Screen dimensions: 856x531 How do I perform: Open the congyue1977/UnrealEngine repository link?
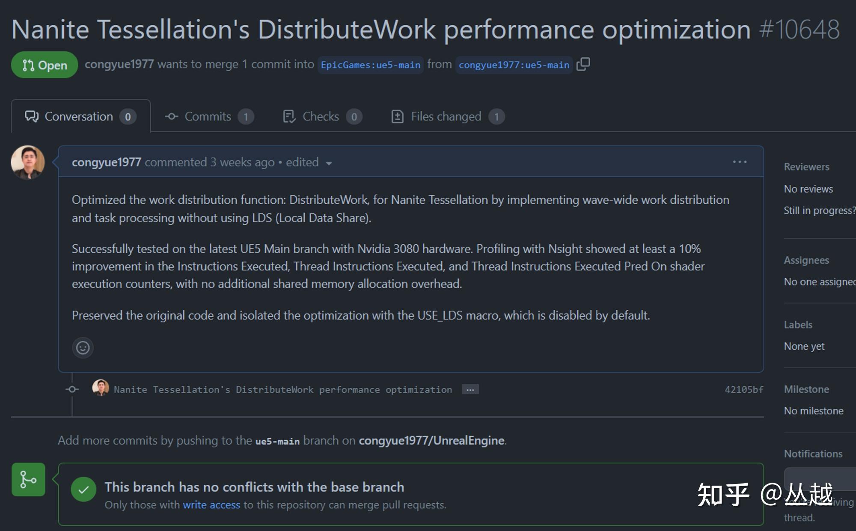coord(431,440)
